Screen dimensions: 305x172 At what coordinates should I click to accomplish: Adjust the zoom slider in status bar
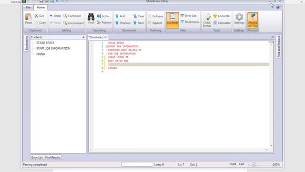click(x=254, y=164)
